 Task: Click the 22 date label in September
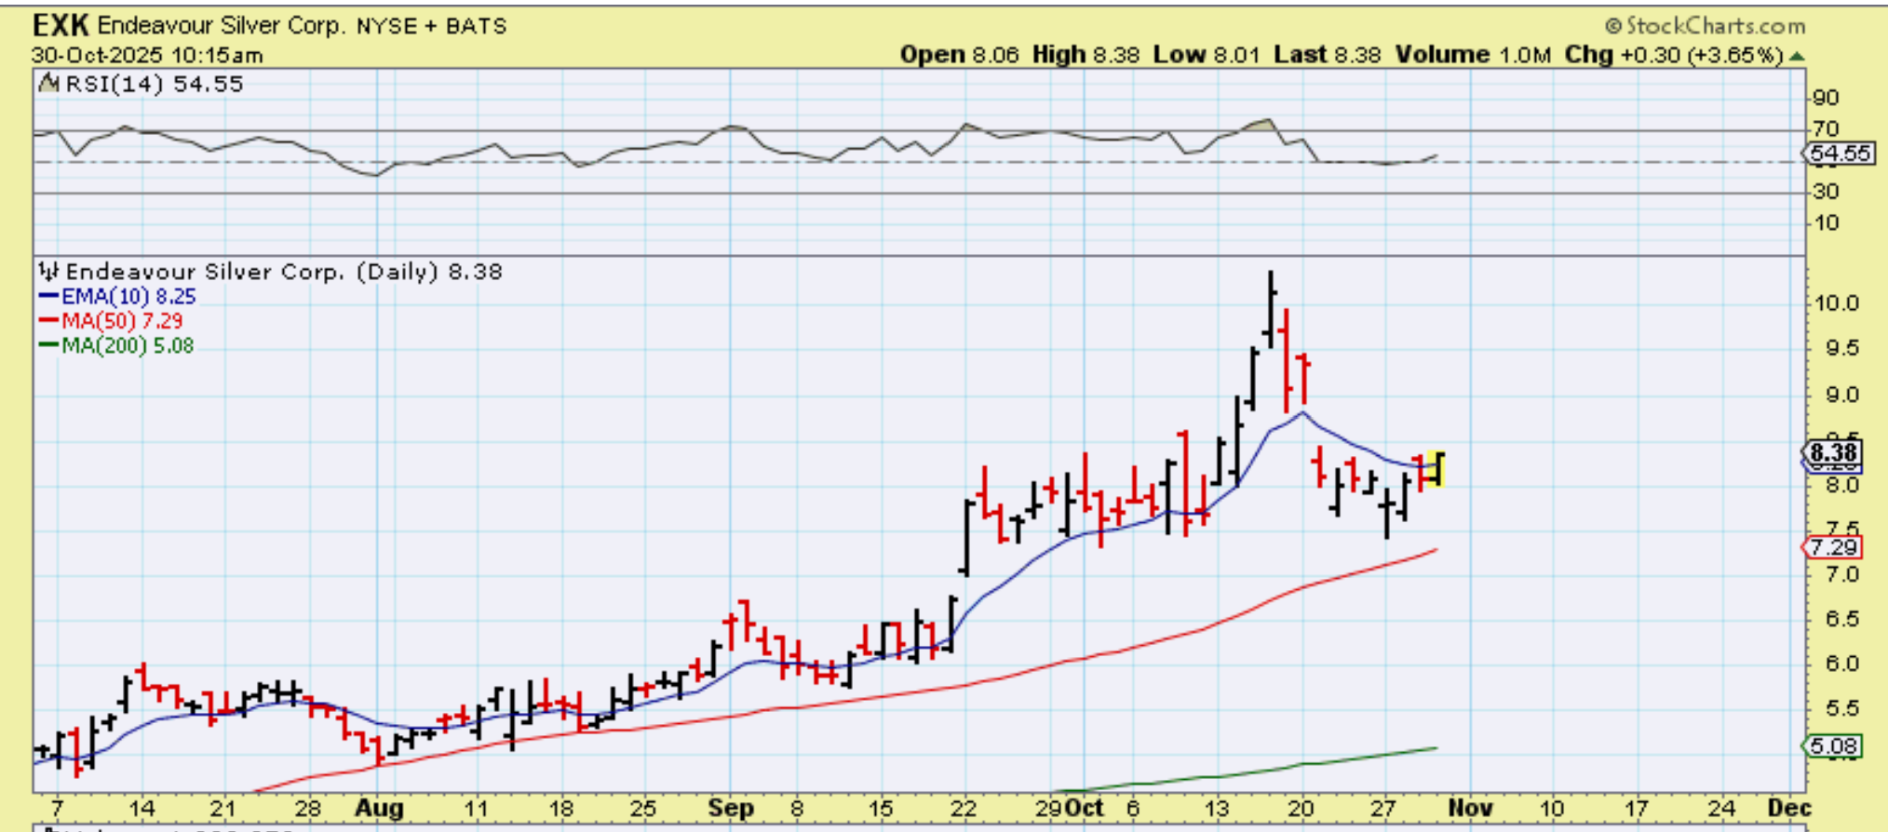coord(964,809)
